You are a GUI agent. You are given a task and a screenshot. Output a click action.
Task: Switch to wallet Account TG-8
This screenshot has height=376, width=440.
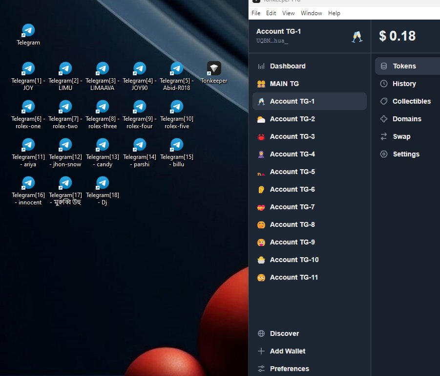(310, 224)
